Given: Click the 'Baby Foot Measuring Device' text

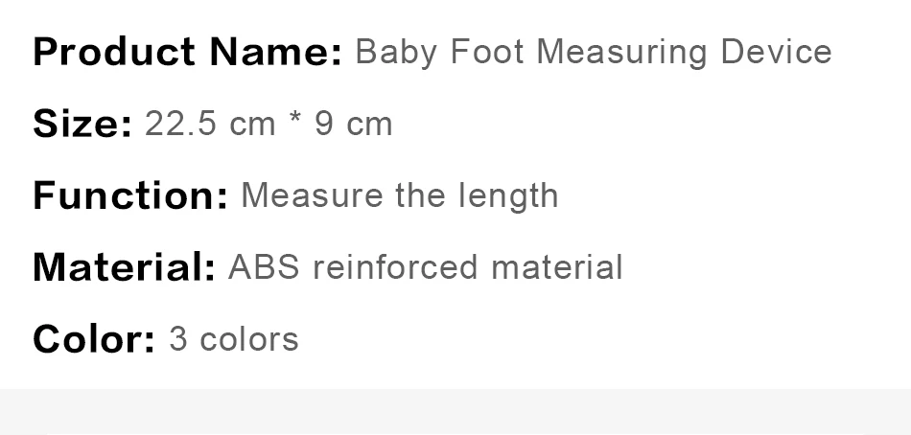Looking at the screenshot, I should pyautogui.click(x=593, y=52).
